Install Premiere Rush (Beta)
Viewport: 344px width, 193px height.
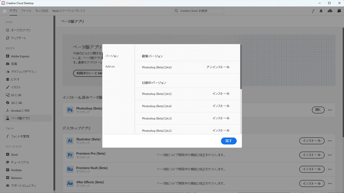(x=312, y=169)
